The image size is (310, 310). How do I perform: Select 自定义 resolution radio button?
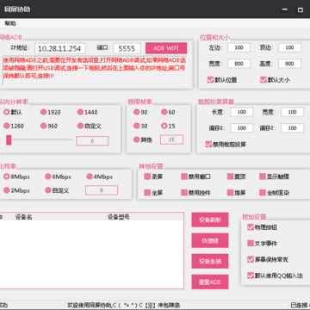click(80, 126)
